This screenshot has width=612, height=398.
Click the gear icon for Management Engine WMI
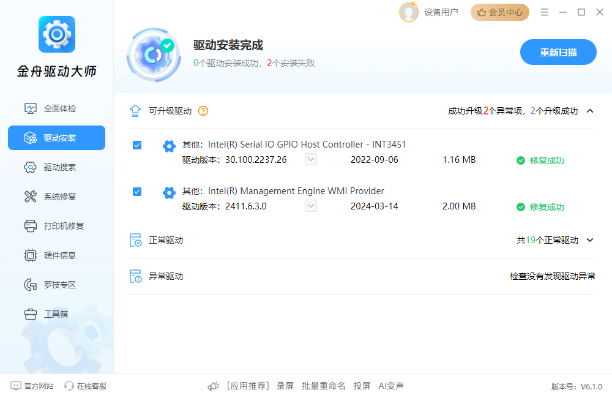pyautogui.click(x=169, y=192)
